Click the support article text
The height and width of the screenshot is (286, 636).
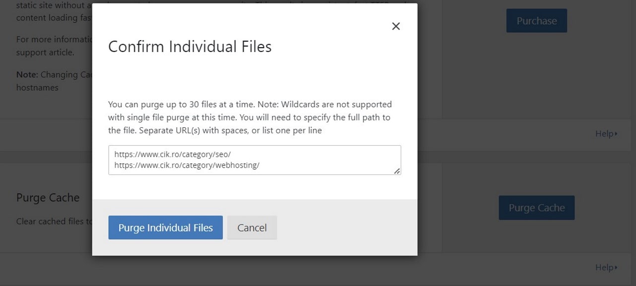45,52
